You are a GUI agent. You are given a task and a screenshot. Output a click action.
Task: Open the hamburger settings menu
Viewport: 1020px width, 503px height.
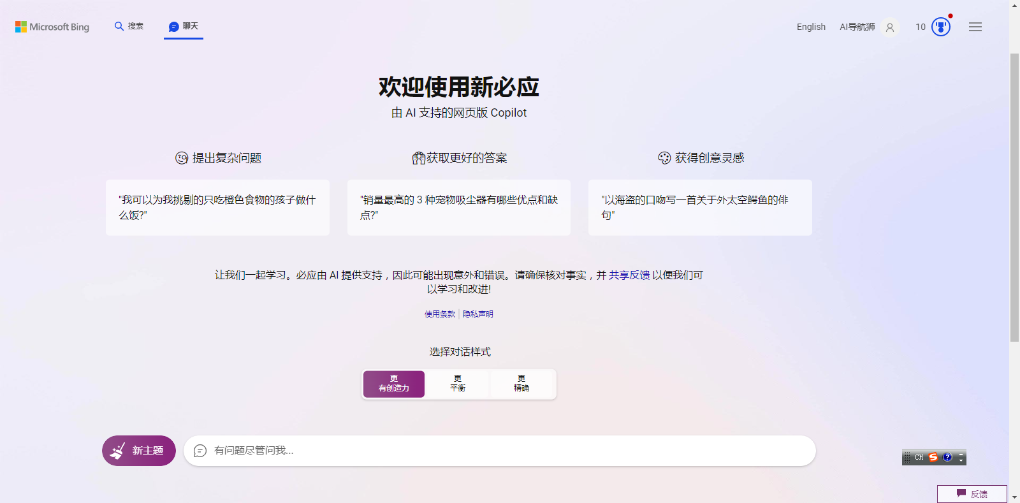pos(975,27)
